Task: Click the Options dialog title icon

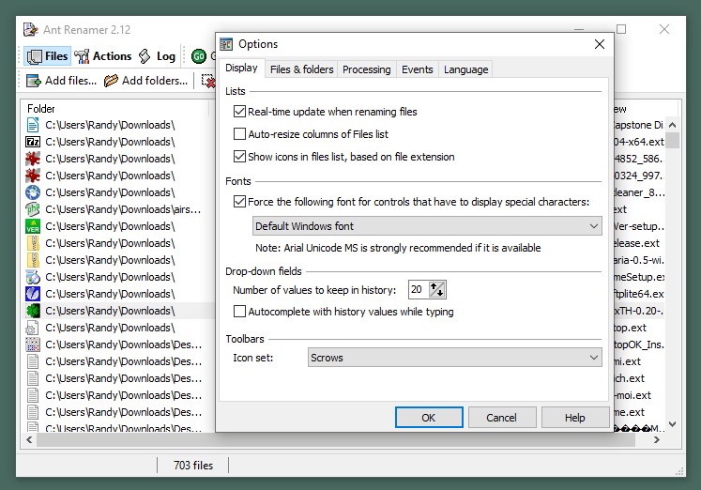Action: click(x=226, y=44)
